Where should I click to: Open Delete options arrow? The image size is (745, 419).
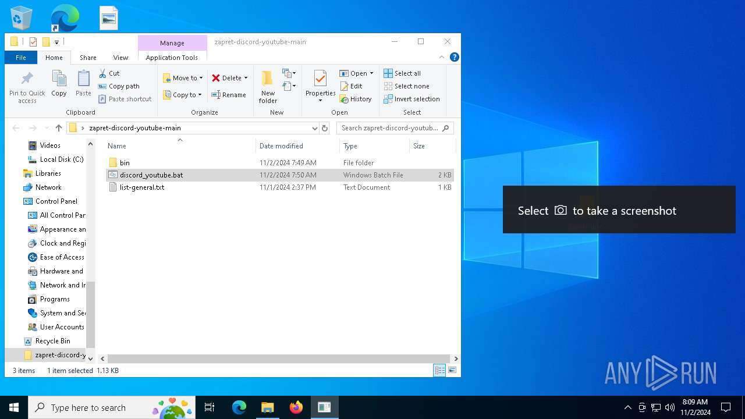(x=246, y=78)
